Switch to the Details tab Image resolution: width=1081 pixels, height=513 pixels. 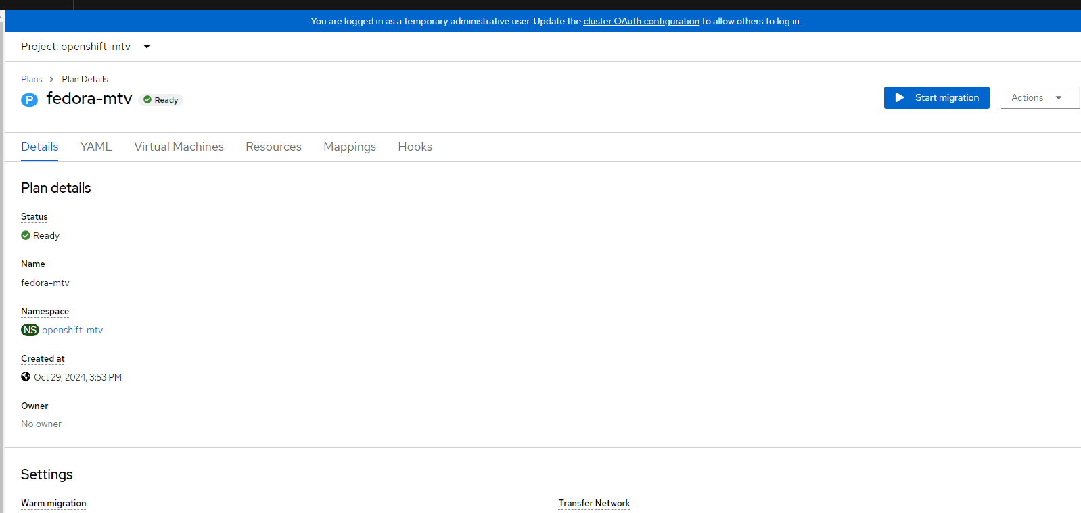[x=40, y=147]
